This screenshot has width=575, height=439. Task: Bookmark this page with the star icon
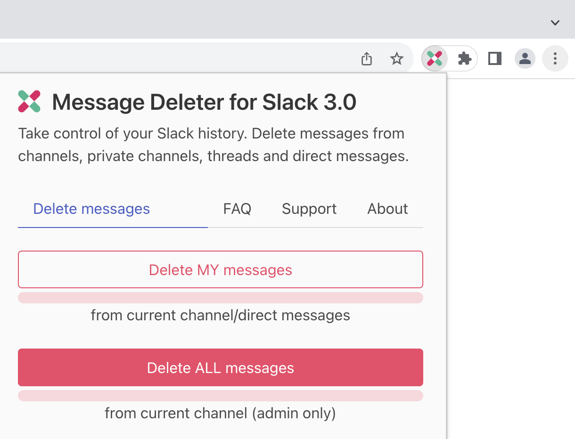397,59
